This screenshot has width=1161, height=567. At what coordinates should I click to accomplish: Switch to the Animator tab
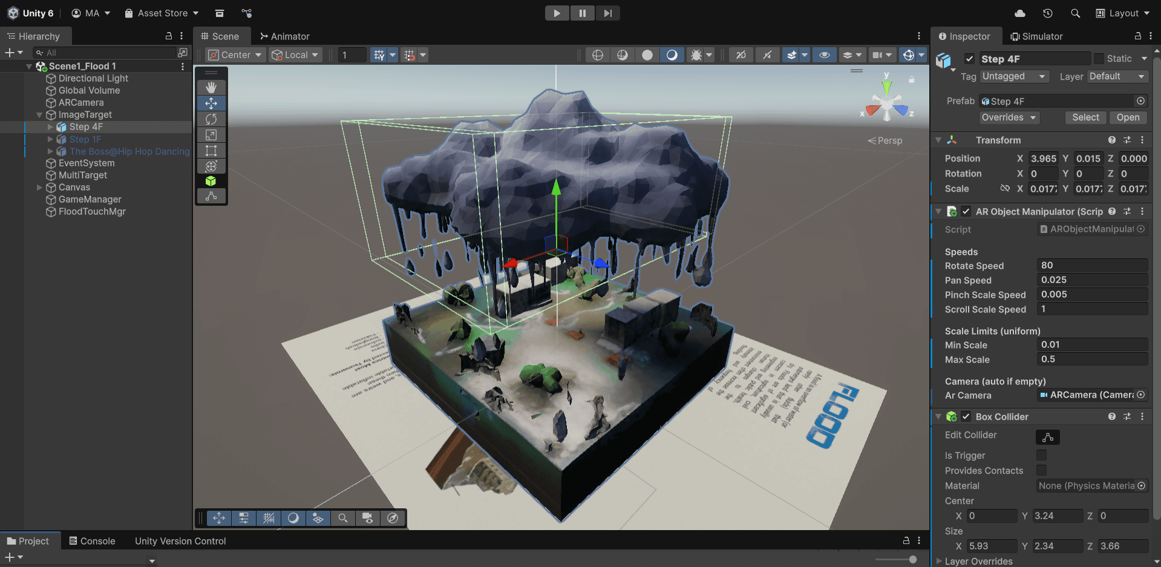[x=285, y=36]
